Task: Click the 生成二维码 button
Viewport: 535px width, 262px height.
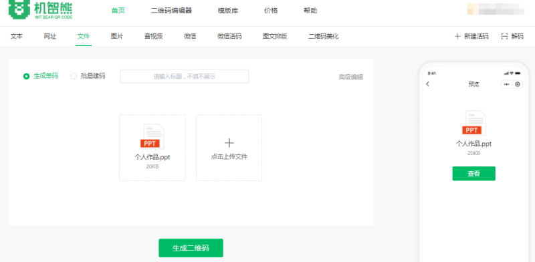Action: pos(191,248)
